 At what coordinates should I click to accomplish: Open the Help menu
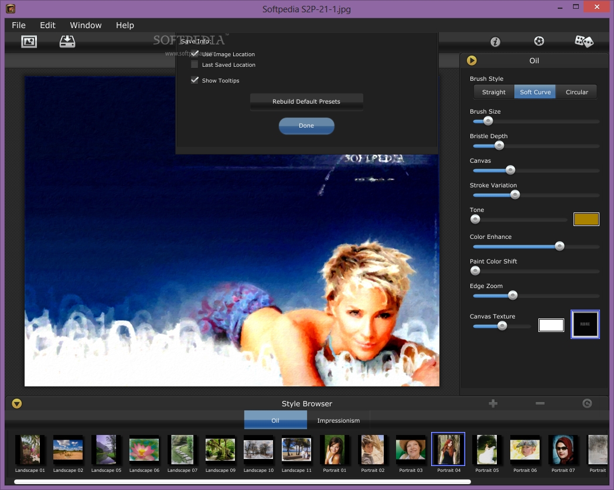click(x=125, y=25)
